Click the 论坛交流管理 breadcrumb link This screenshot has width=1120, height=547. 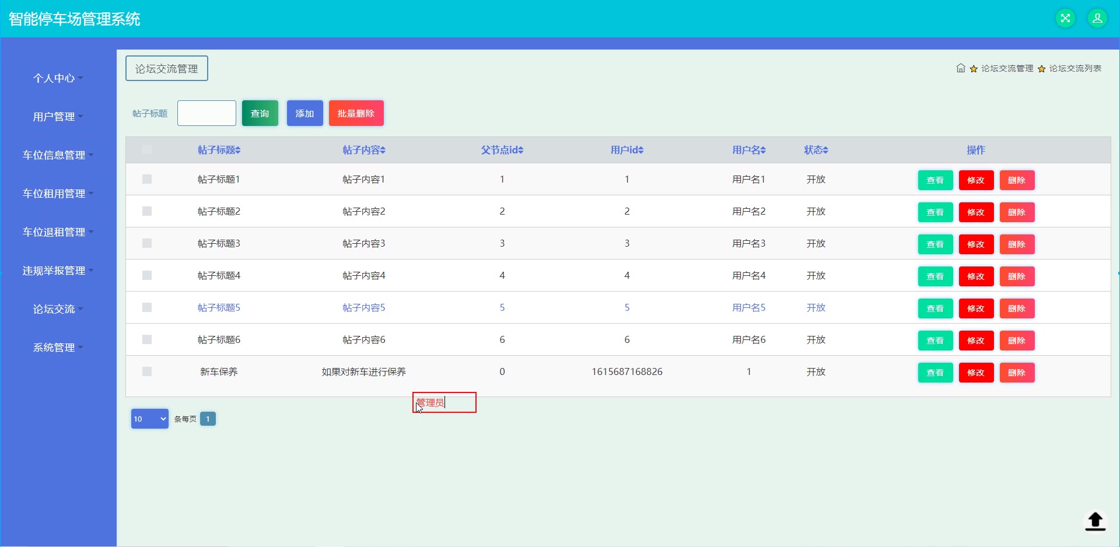(1007, 68)
